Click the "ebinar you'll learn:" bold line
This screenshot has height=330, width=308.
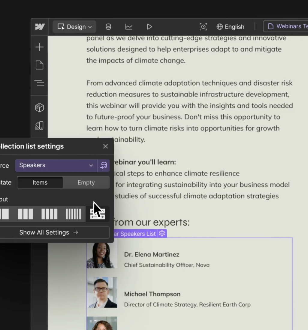145,162
